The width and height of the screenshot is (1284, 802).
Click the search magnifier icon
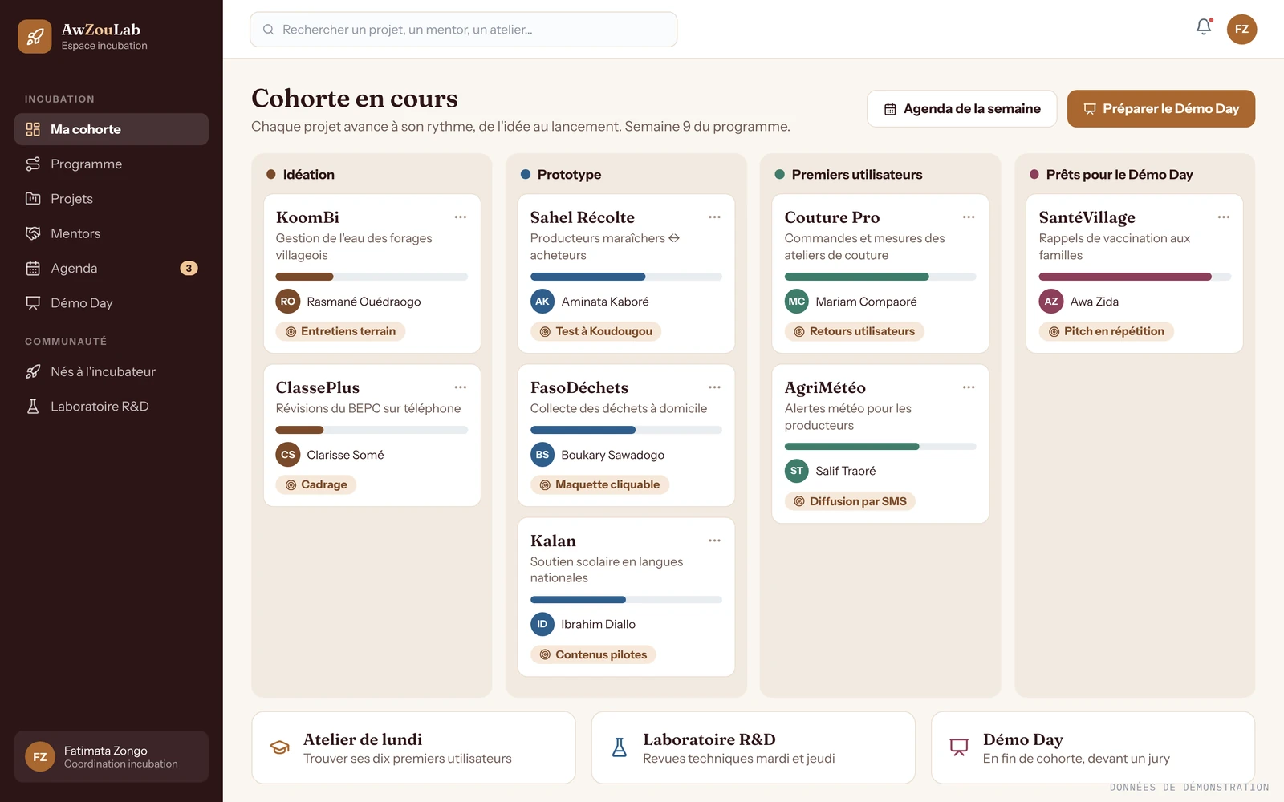pyautogui.click(x=268, y=30)
